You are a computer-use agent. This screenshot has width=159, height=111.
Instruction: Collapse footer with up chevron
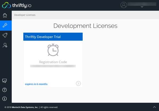154,107
